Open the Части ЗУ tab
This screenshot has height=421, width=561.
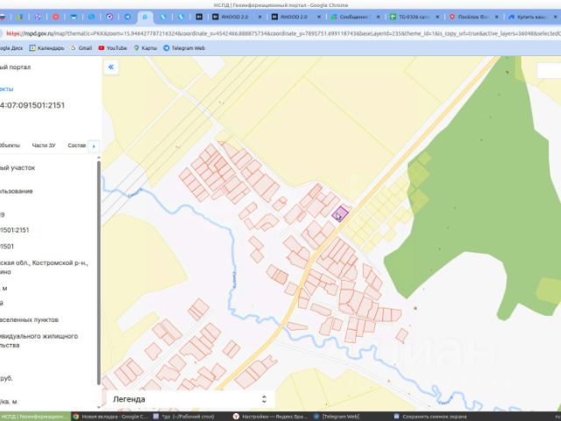click(44, 146)
